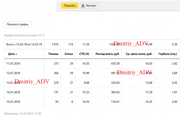Sort table by Дата column header

(x=11, y=54)
